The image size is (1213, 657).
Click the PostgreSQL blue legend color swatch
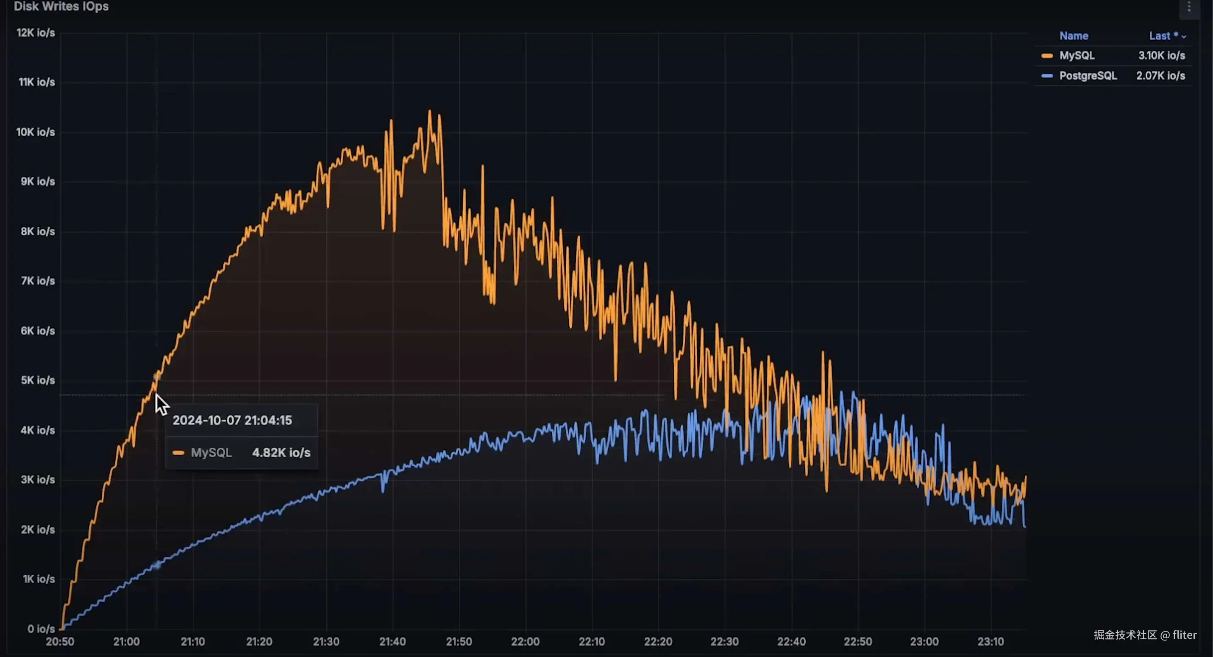(1047, 76)
